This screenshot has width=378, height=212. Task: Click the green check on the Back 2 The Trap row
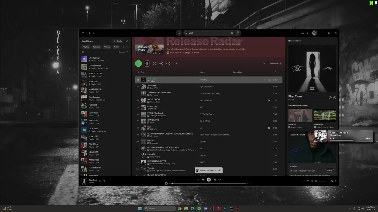click(x=269, y=100)
